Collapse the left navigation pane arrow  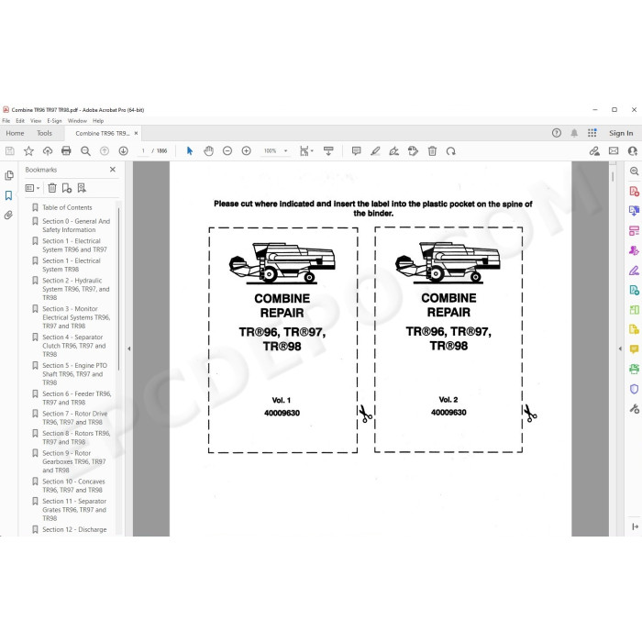coord(129,349)
